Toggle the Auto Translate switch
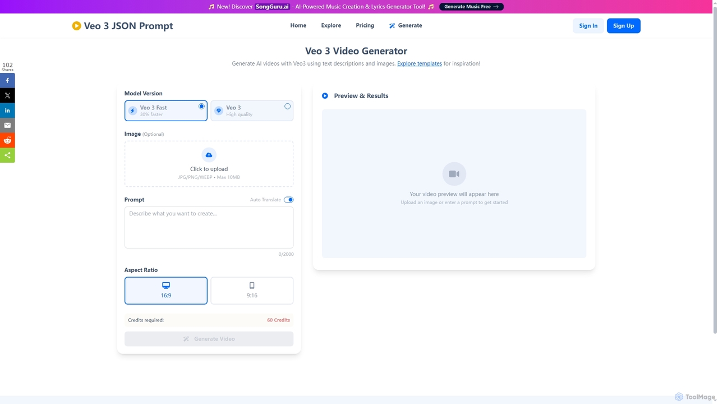Screen dimensions: 718x404 pos(288,200)
